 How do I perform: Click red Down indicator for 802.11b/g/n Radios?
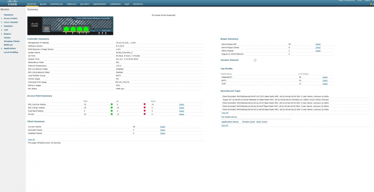(x=145, y=108)
